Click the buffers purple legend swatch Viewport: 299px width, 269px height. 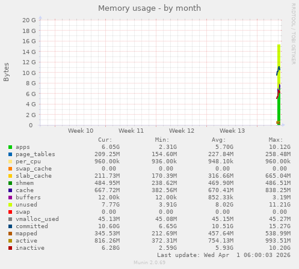(10, 198)
